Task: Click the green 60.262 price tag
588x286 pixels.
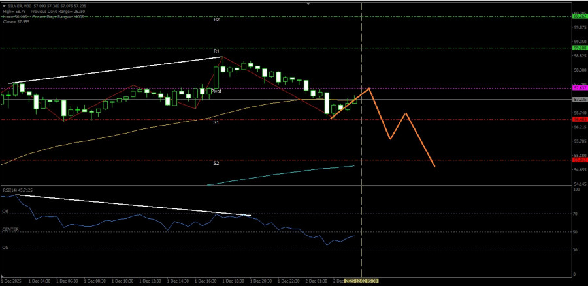Action: point(580,16)
